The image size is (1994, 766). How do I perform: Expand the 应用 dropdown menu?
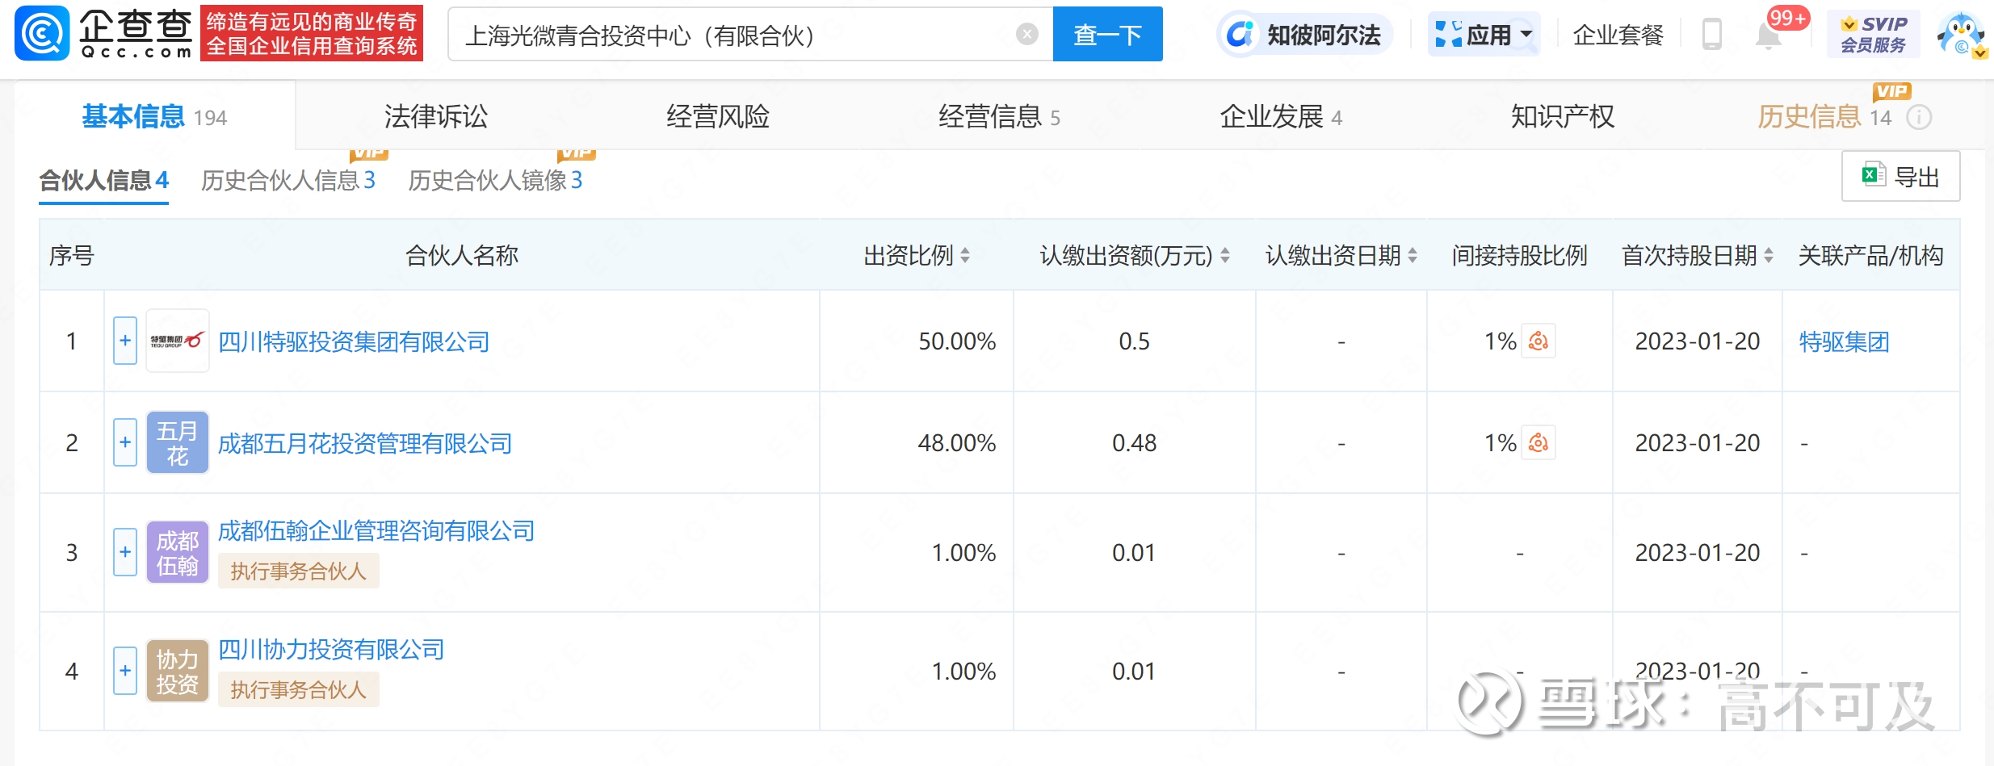[1484, 35]
